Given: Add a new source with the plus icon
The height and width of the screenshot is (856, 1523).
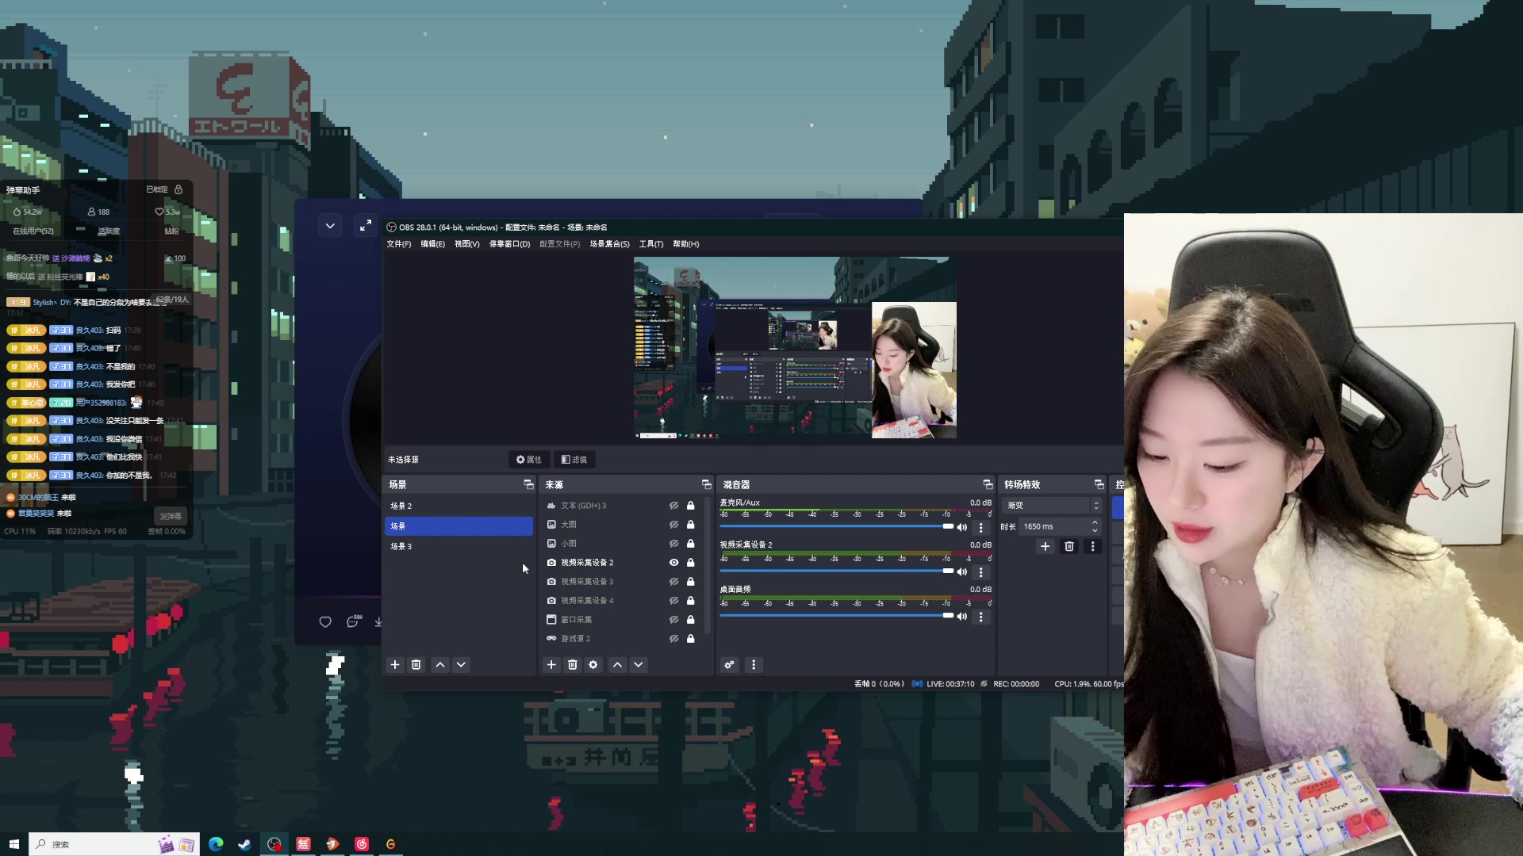Looking at the screenshot, I should click(x=551, y=665).
